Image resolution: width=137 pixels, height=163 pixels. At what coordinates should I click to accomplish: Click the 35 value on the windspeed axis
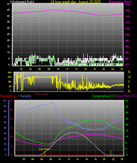point(8,22)
